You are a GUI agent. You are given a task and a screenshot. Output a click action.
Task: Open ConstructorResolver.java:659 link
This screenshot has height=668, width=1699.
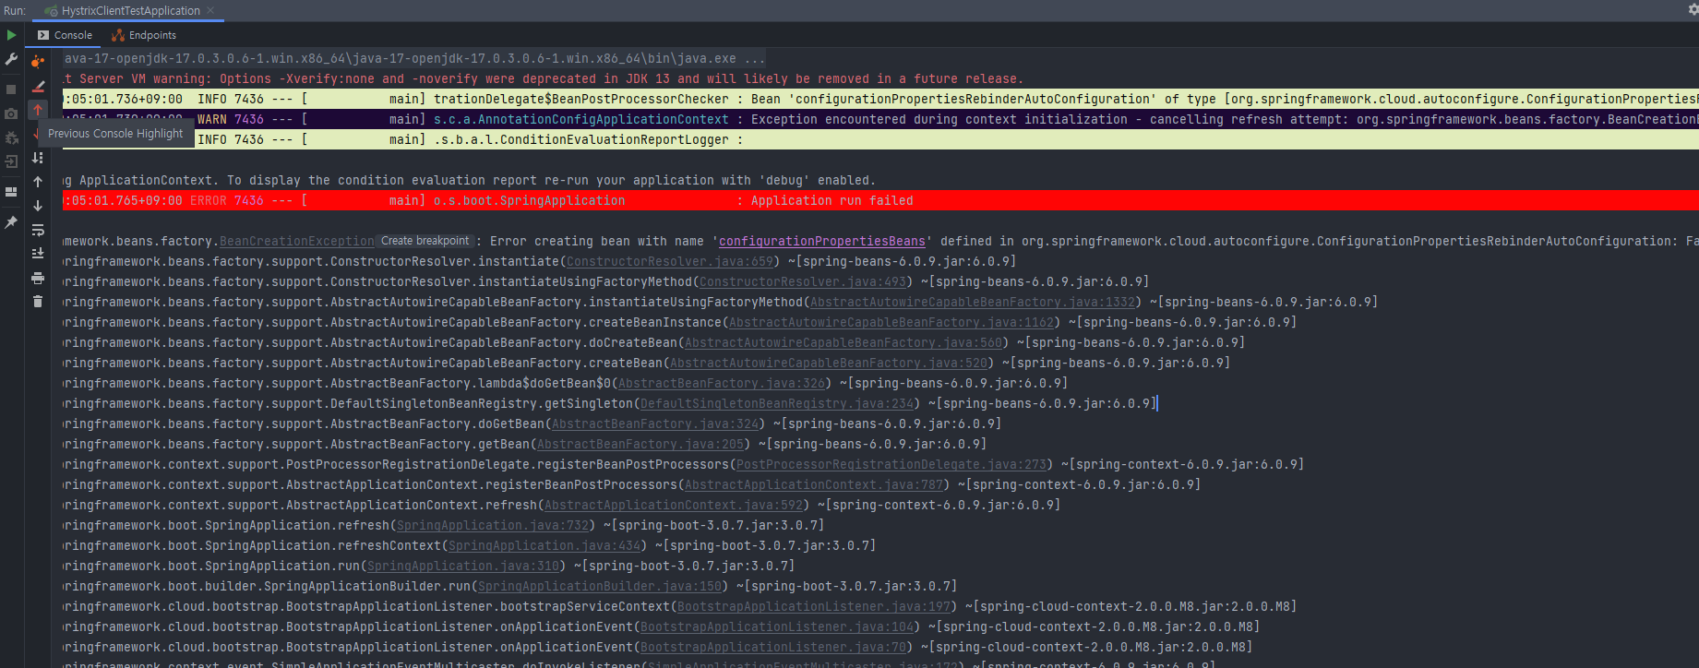pyautogui.click(x=670, y=262)
